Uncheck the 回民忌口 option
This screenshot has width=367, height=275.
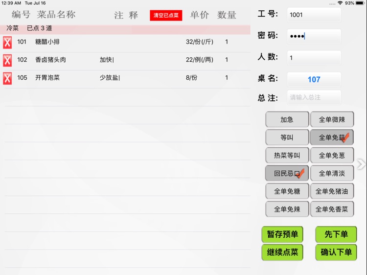click(287, 173)
